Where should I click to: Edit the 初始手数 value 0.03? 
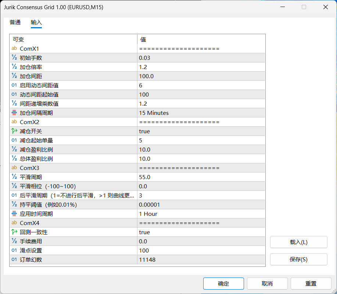pos(201,58)
